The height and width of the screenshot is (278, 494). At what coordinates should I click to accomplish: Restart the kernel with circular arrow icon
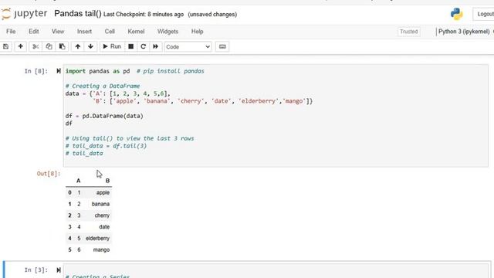tap(143, 46)
